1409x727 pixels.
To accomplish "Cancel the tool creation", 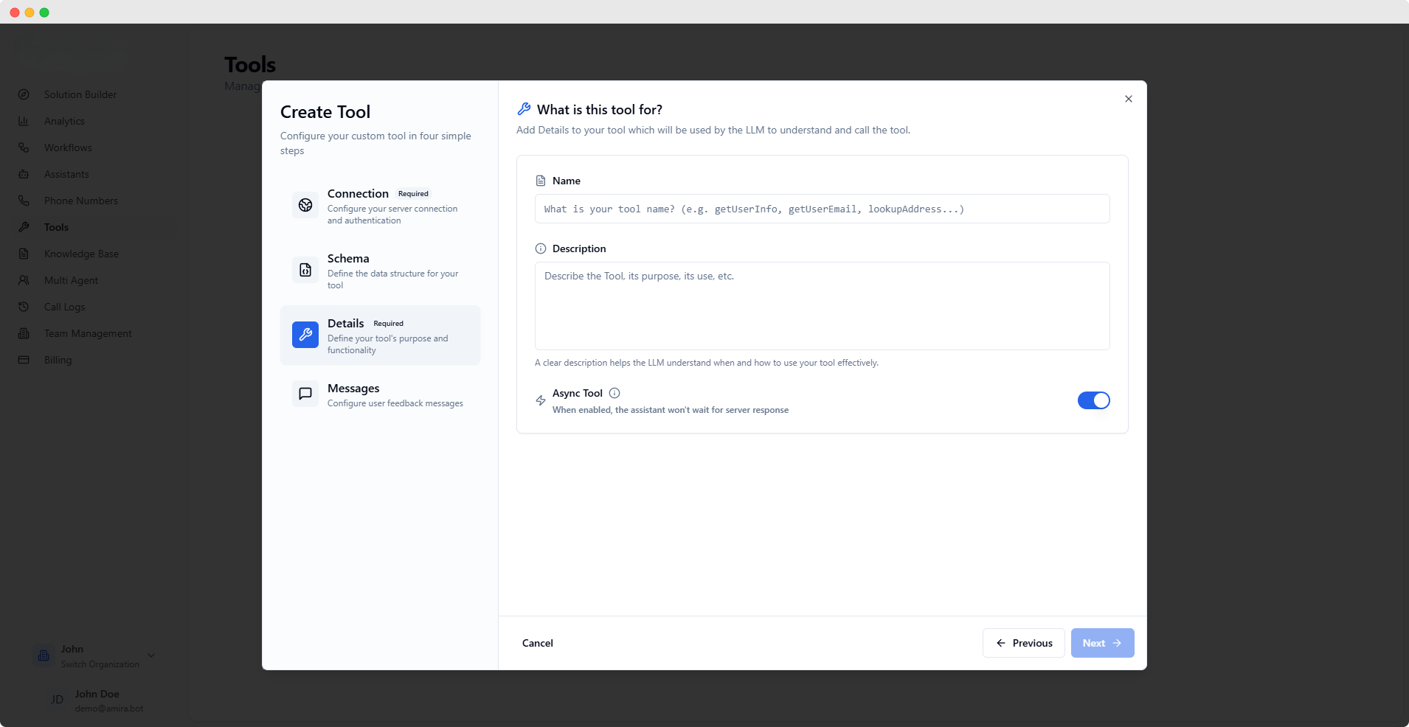I will pos(537,643).
